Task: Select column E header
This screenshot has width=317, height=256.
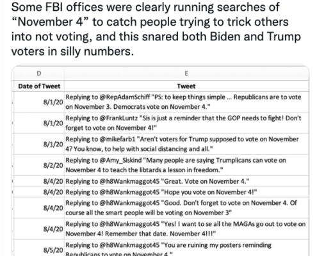Action: point(186,74)
